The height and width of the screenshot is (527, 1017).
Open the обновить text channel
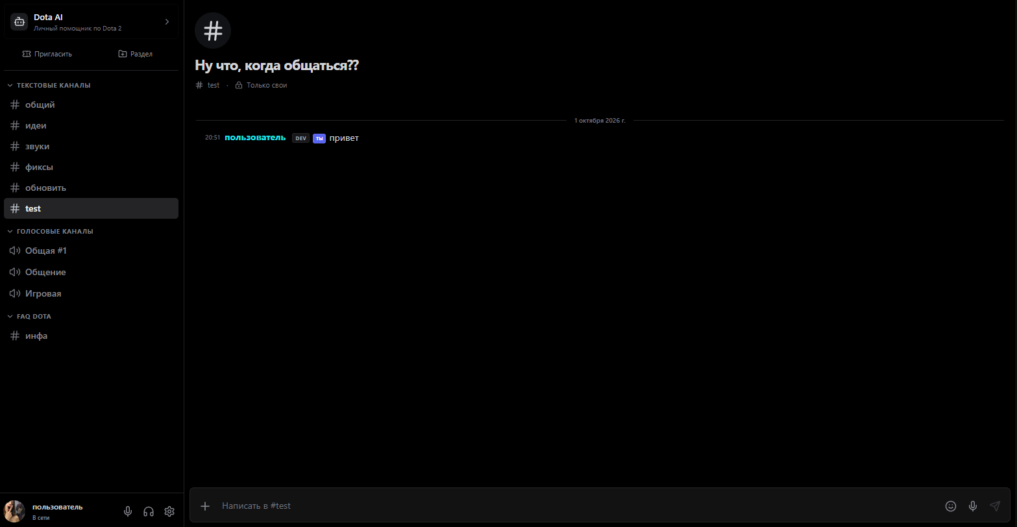[x=91, y=188]
